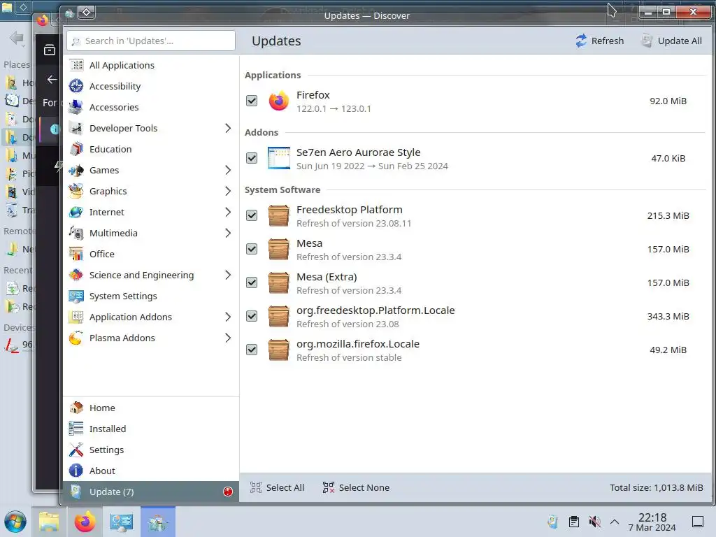Click the Firefox version text 122.0.1 → 123.0.1
The width and height of the screenshot is (716, 537).
[334, 108]
